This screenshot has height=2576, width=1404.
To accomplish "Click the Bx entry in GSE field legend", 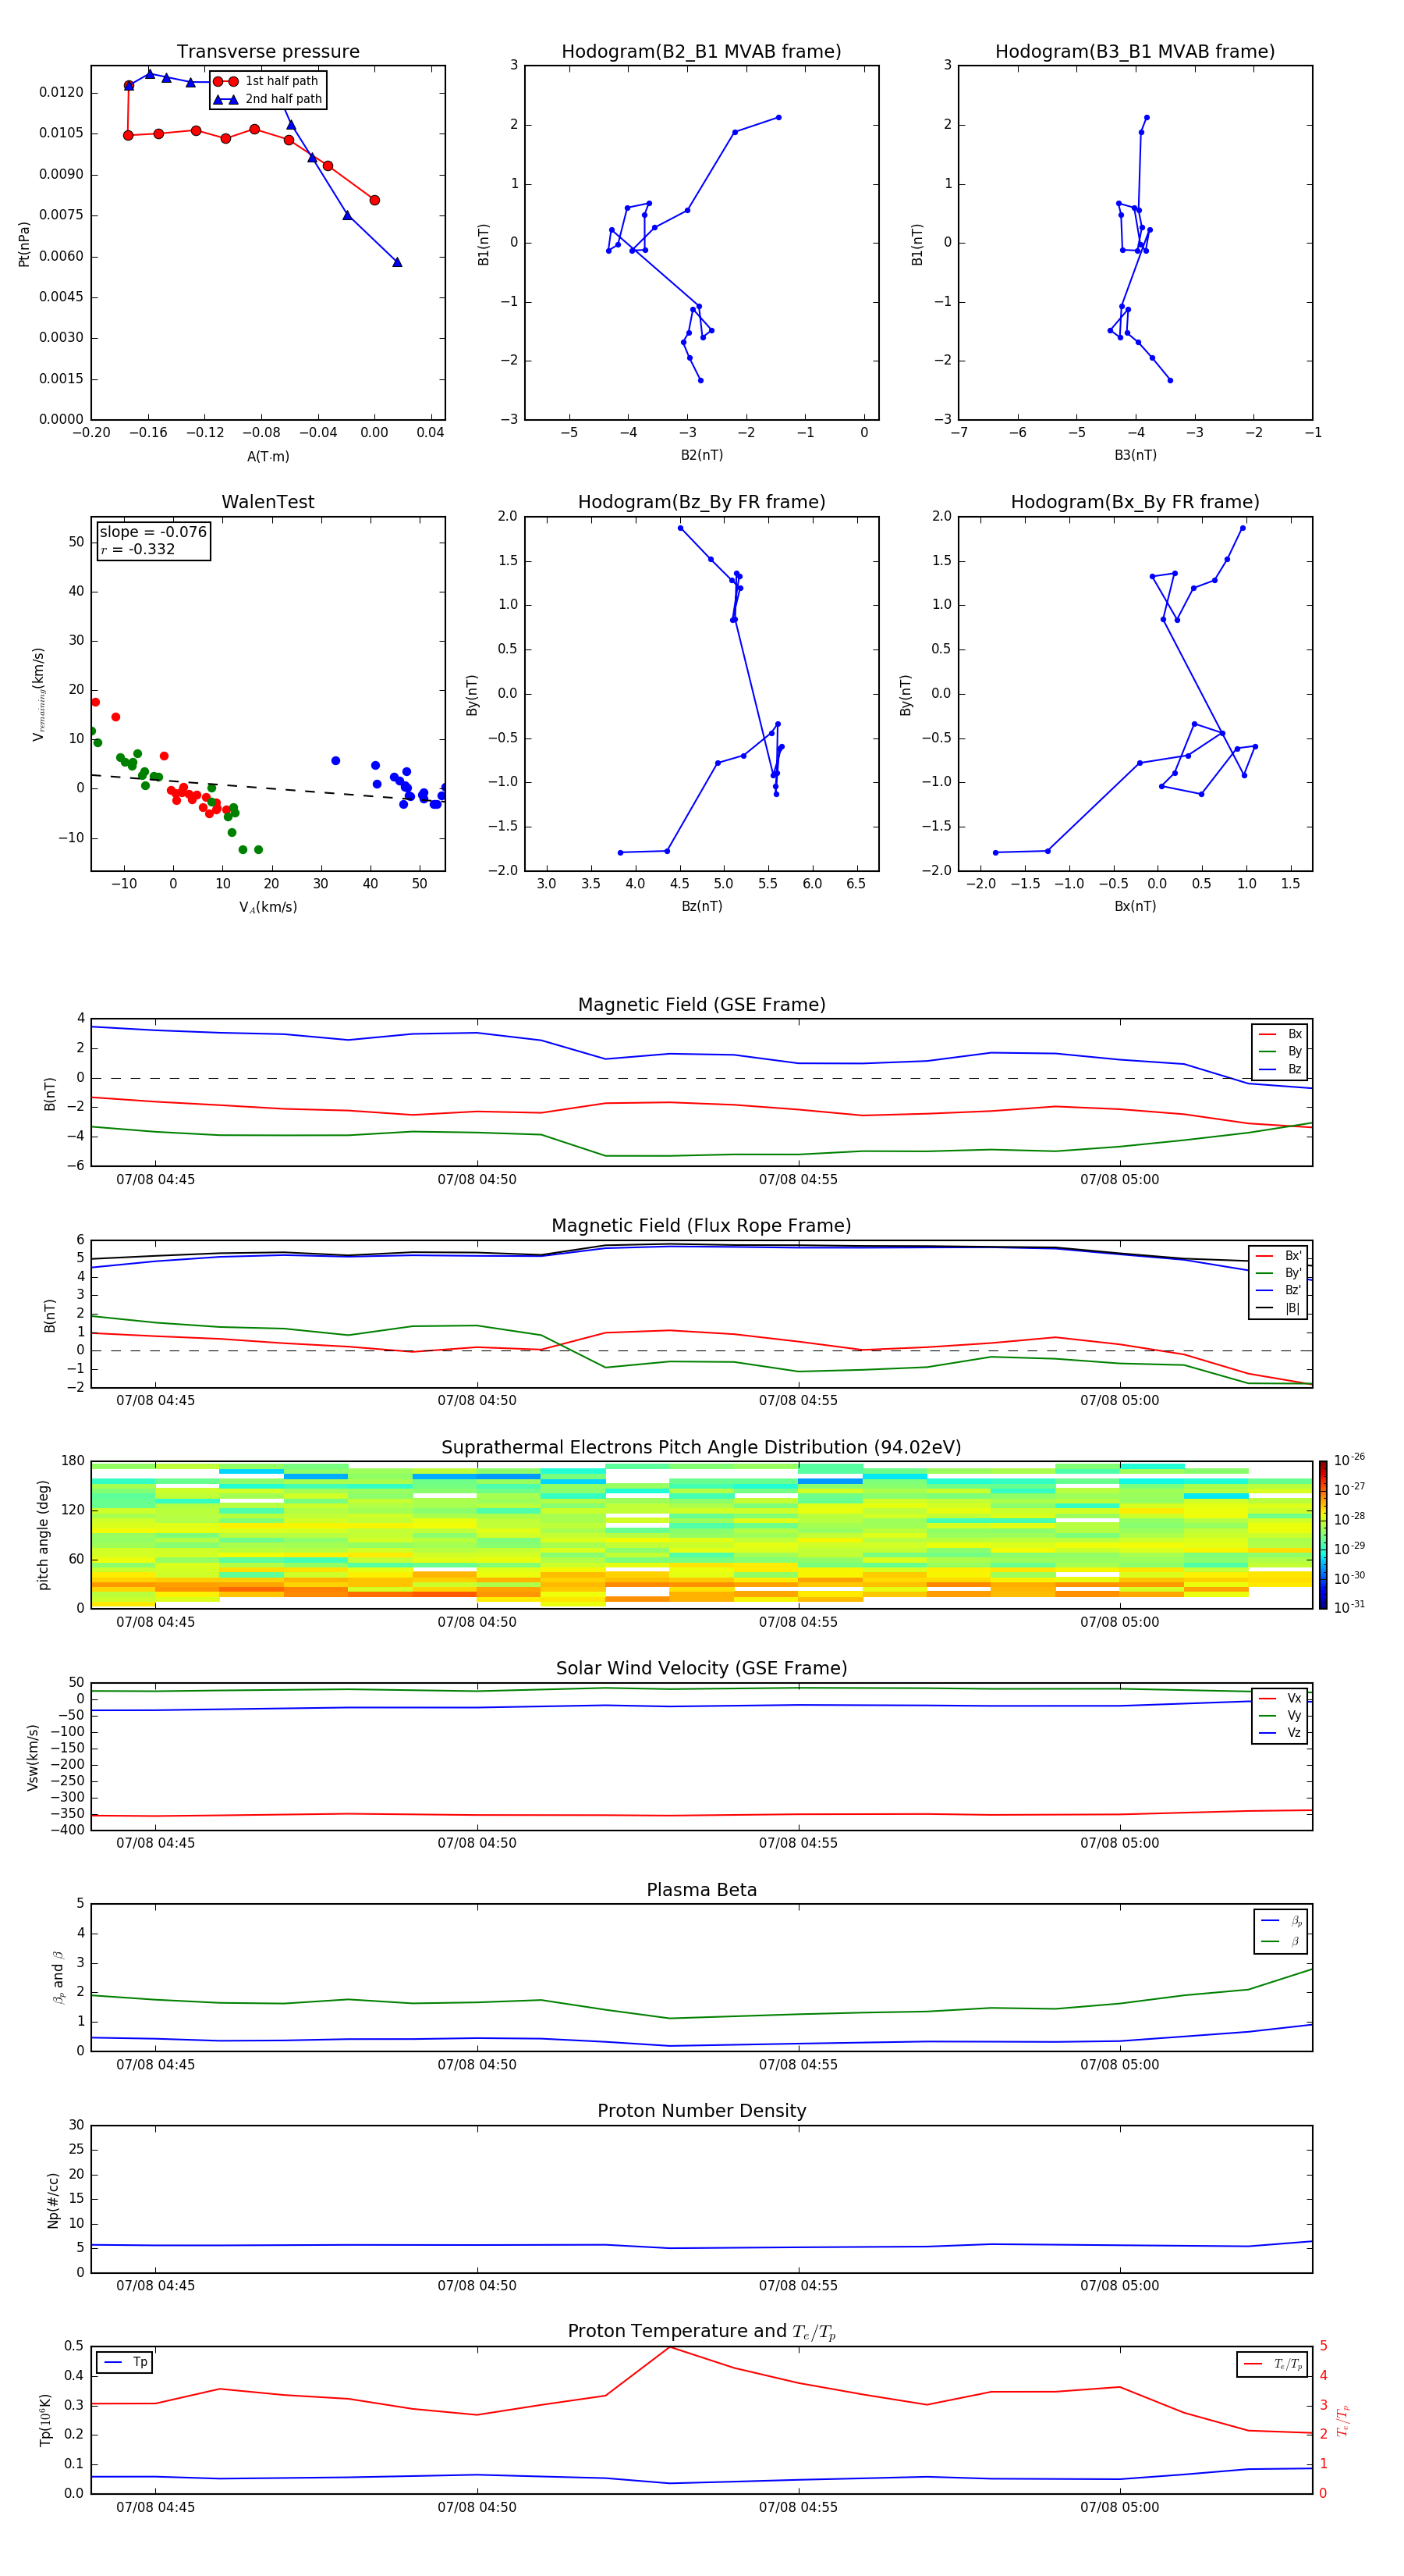I will (x=1280, y=1034).
